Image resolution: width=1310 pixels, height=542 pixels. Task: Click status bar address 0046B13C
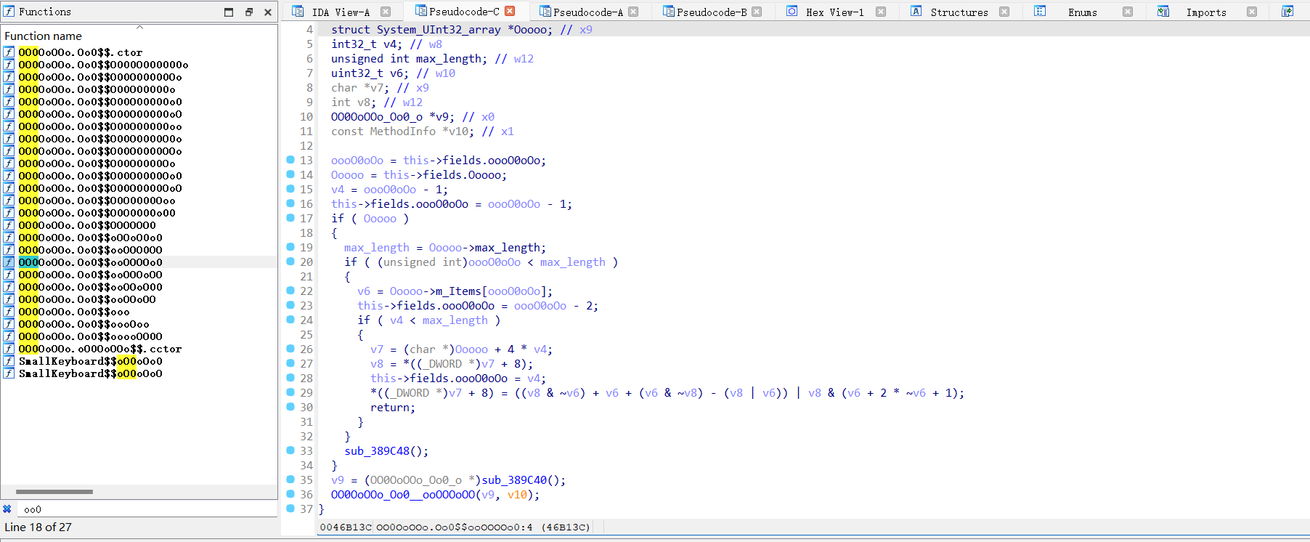tap(346, 527)
